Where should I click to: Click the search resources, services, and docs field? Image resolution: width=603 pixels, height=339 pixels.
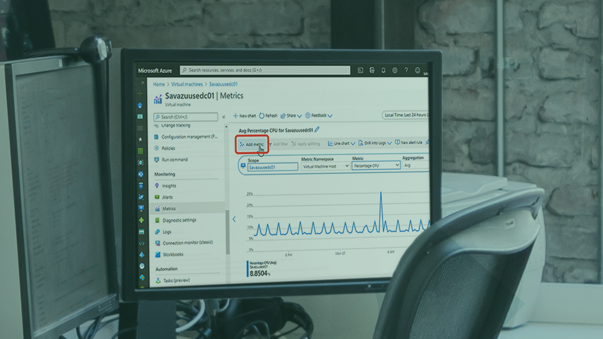[x=265, y=70]
